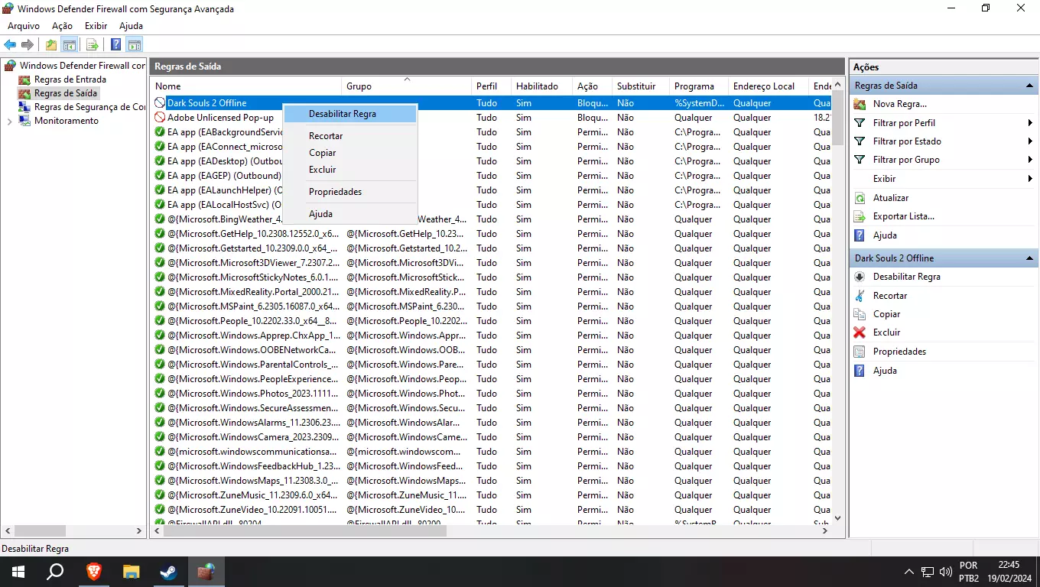The height and width of the screenshot is (587, 1040).
Task: Open Brave browser from the taskbar
Action: tap(93, 572)
